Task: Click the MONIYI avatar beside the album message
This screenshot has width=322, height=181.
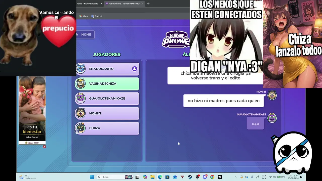Action: tap(272, 95)
